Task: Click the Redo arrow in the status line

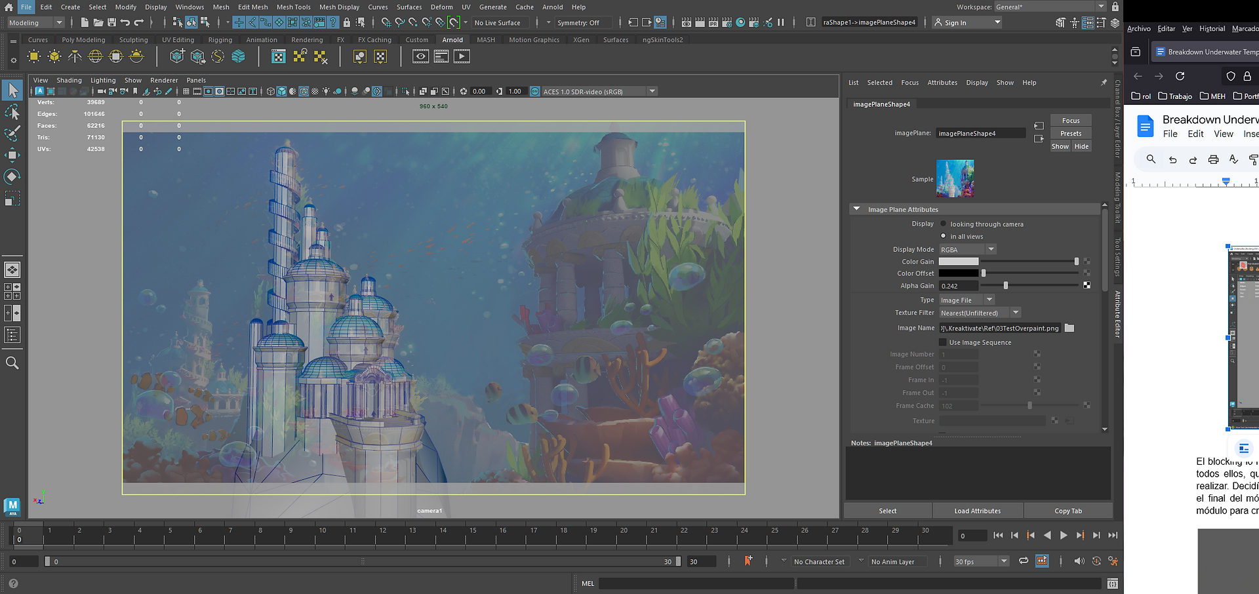Action: pyautogui.click(x=138, y=22)
